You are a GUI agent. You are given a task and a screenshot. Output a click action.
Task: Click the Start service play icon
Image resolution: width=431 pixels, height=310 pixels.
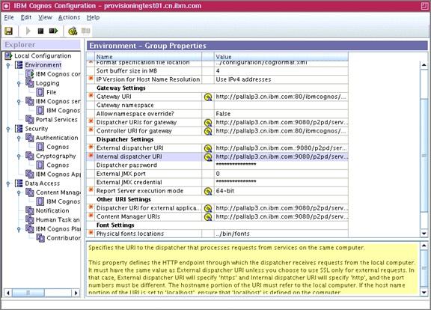click(x=28, y=31)
